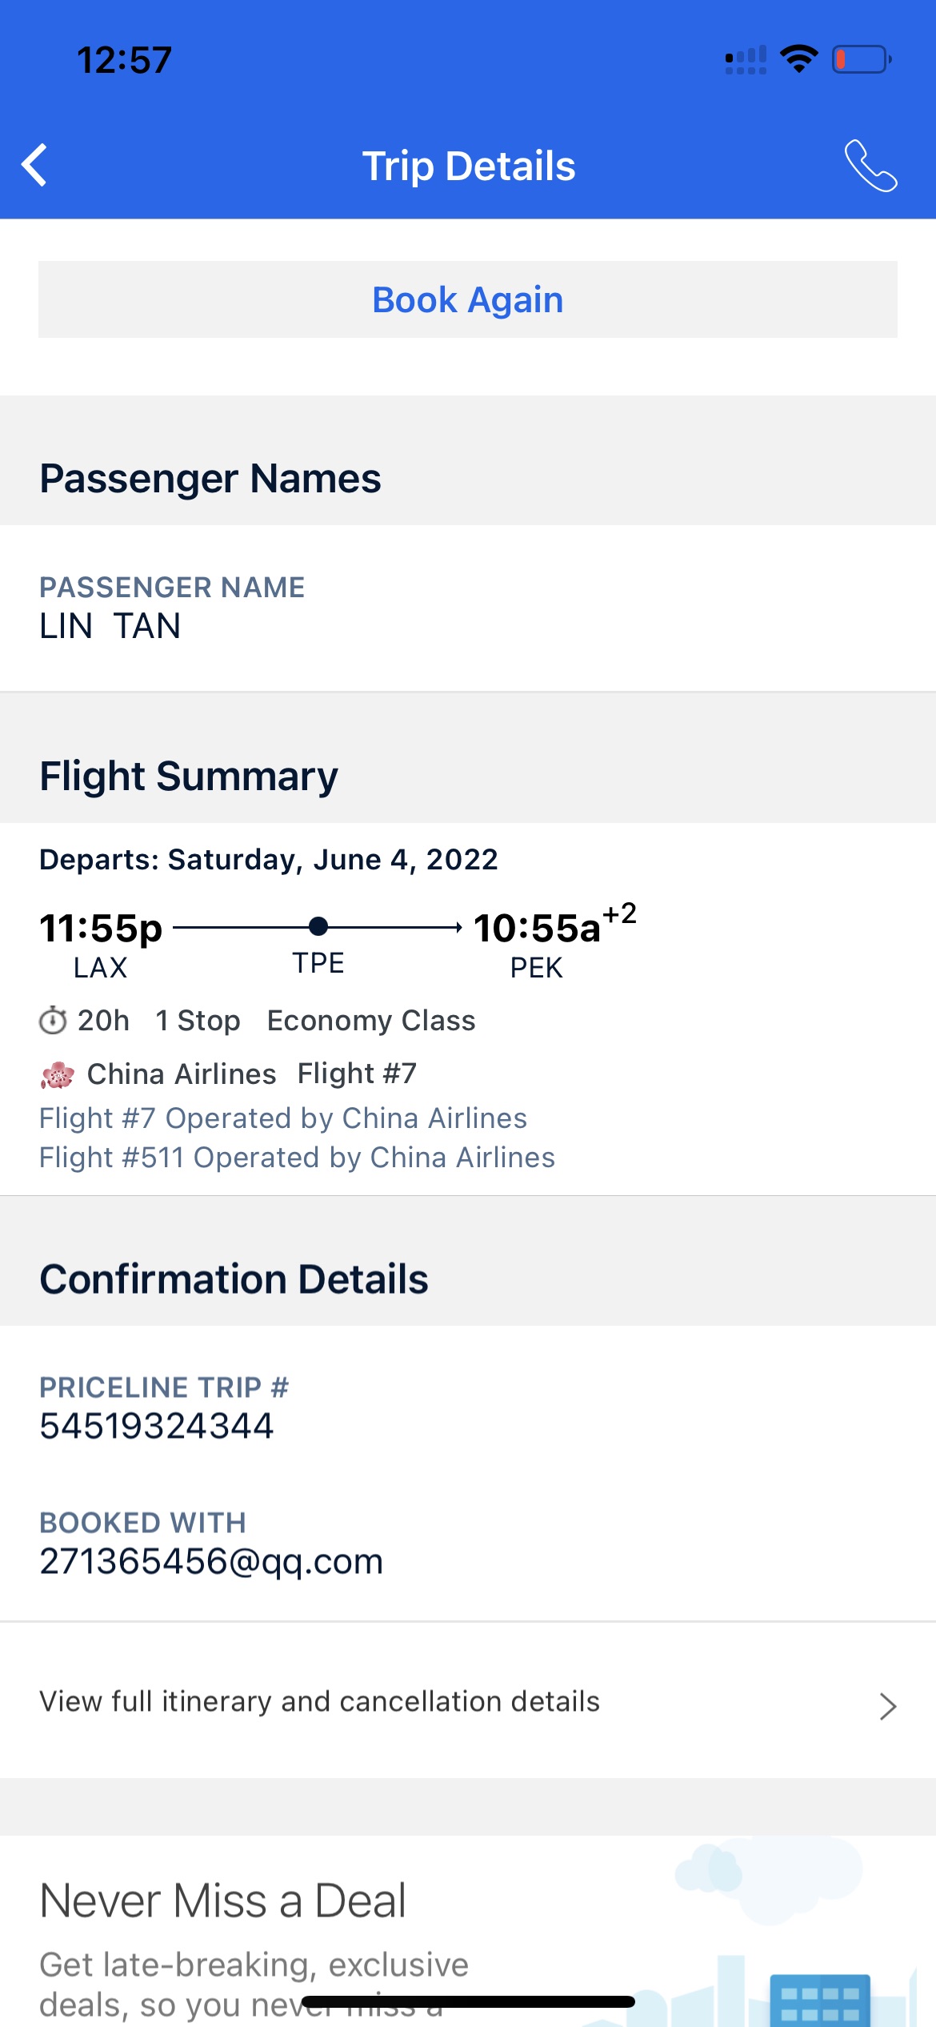Open View full itinerary and cancellation details
Viewport: 936px width, 2027px height.
click(320, 1701)
